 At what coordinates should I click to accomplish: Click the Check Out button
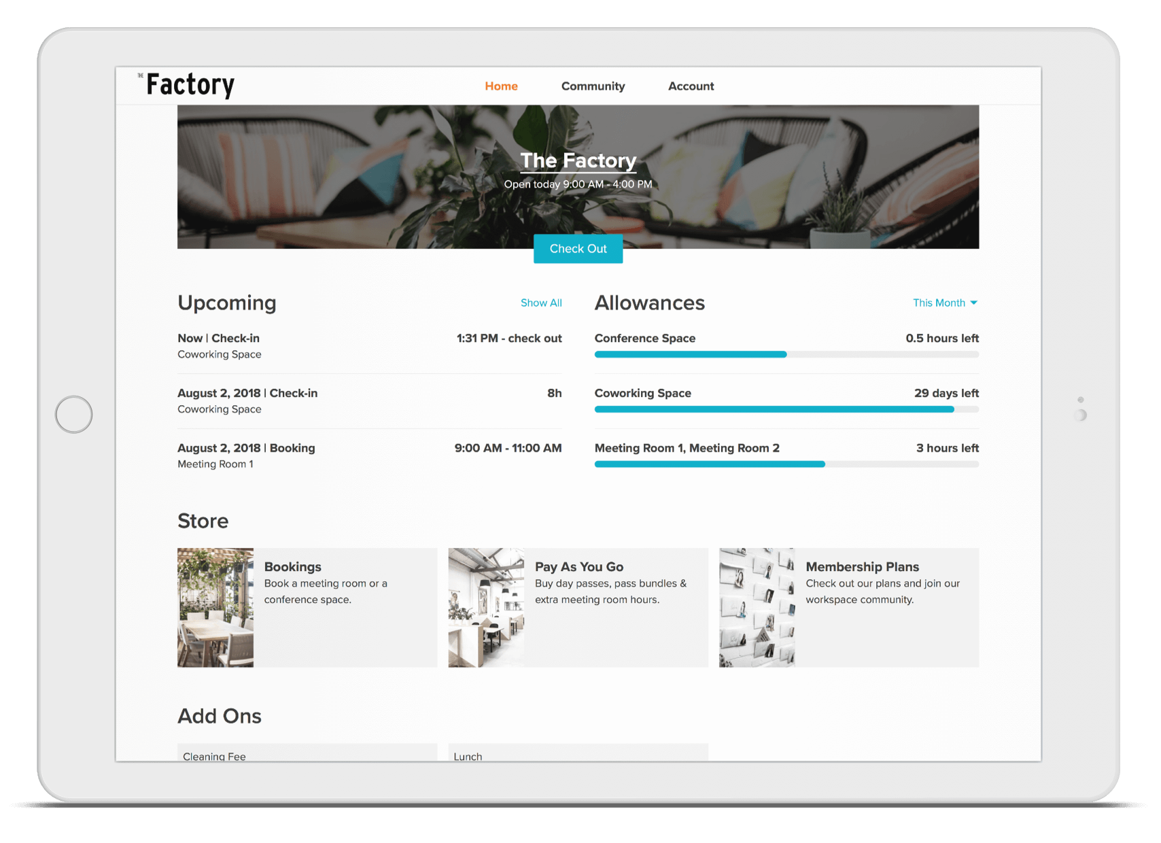[578, 249]
